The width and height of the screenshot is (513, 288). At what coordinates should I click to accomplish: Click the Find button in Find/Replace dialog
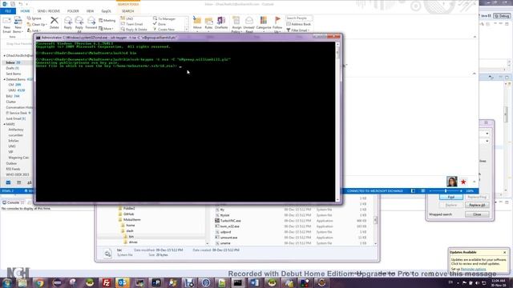[450, 198]
